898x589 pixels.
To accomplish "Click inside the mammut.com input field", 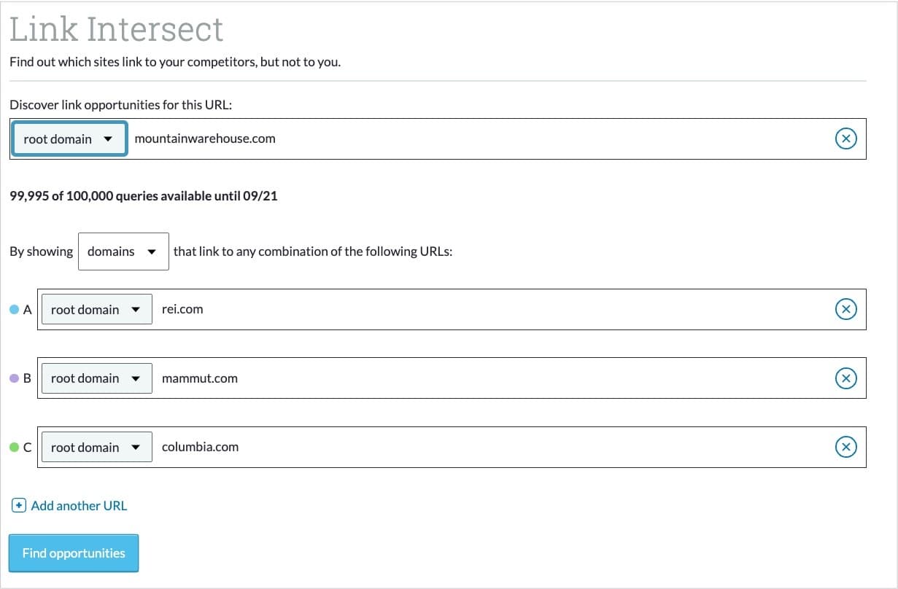I will click(x=365, y=378).
